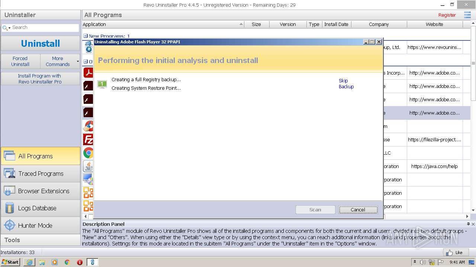Click the horizontal scrollbar right arrow
Screen dimensions: 476x267
click(x=467, y=216)
